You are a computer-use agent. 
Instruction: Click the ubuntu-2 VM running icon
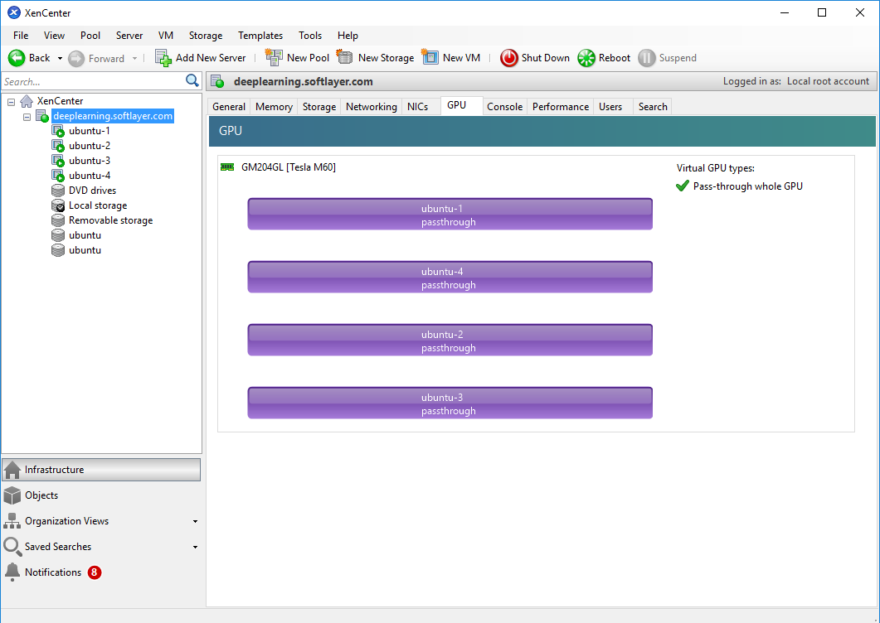pos(58,146)
